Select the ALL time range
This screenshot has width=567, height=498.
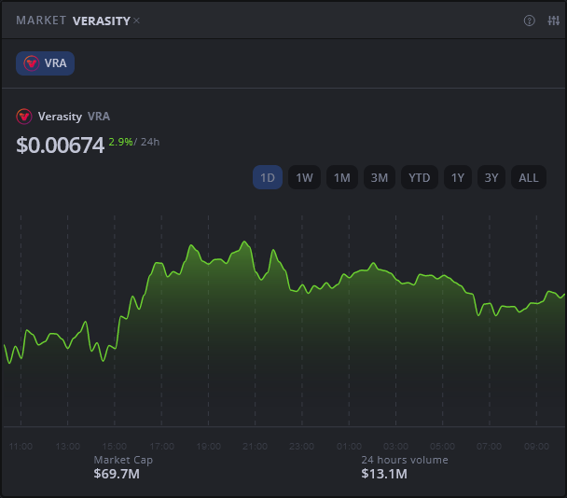(x=529, y=177)
